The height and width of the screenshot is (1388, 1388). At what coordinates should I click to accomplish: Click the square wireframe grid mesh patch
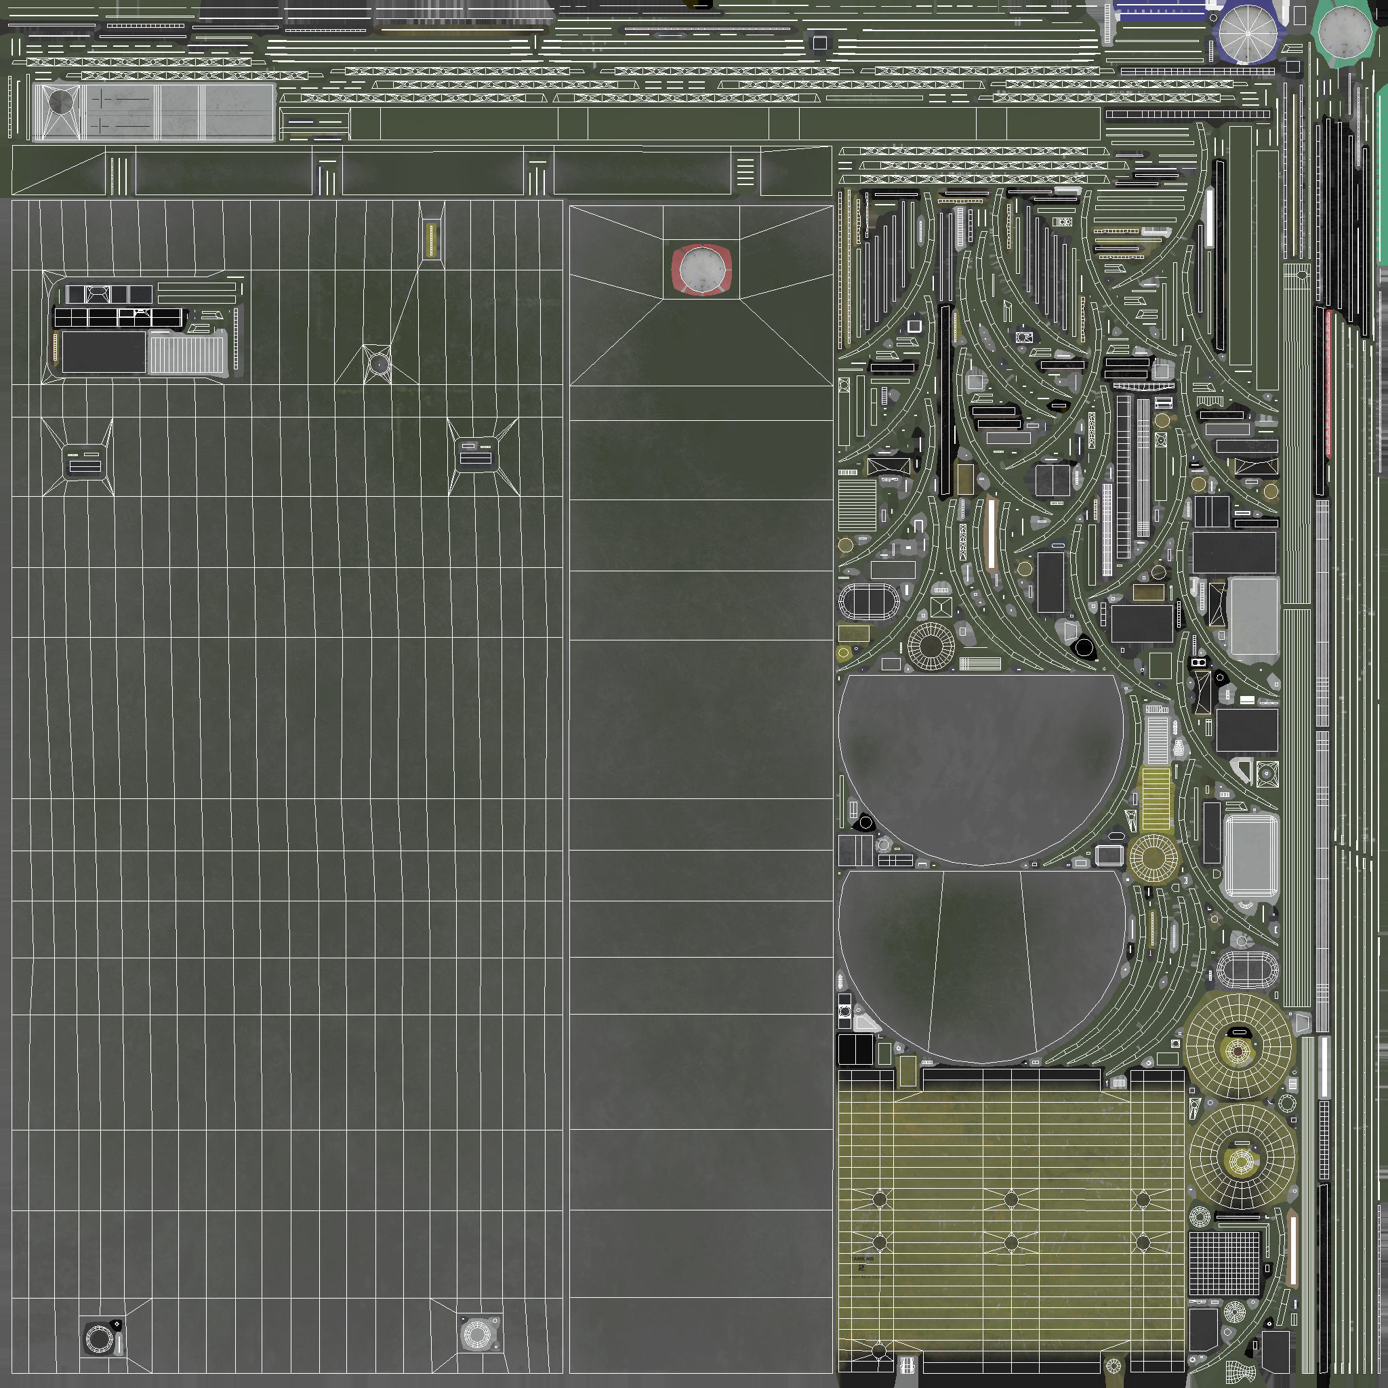[1224, 1264]
